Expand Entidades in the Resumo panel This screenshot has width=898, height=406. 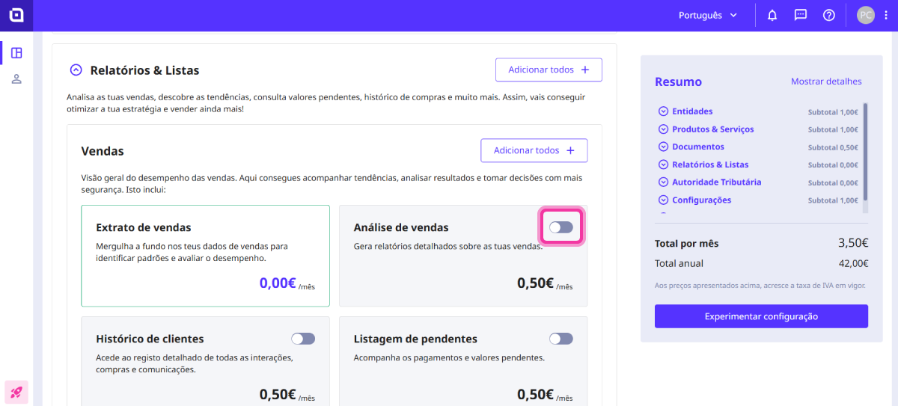pos(663,111)
